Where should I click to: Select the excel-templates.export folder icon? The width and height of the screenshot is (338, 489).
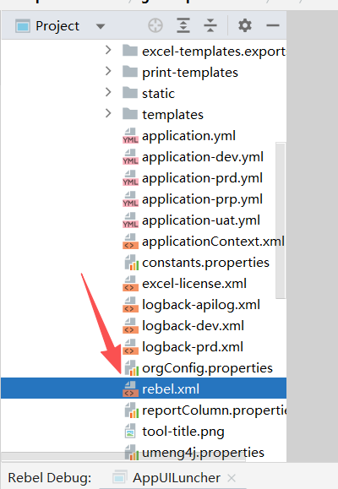tap(130, 50)
